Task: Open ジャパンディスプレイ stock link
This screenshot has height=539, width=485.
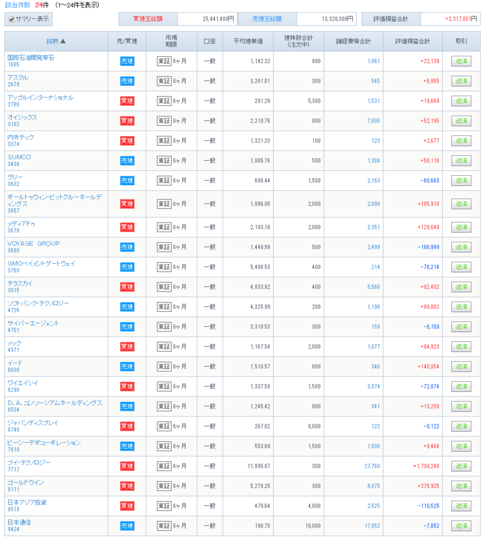Action: (x=33, y=423)
